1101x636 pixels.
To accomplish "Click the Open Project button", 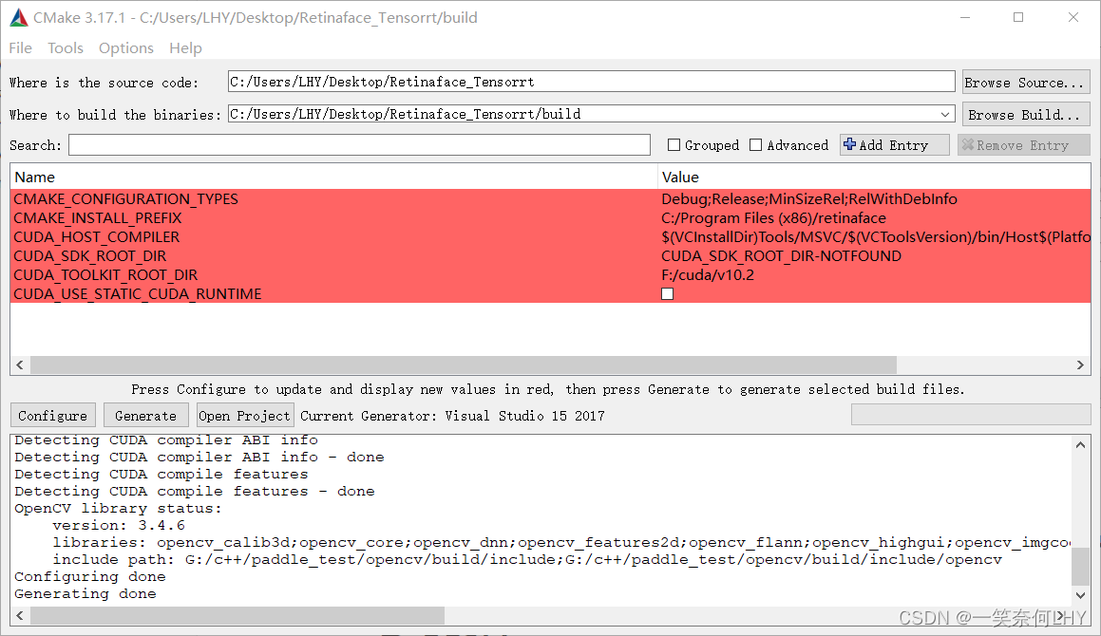I will [x=244, y=415].
